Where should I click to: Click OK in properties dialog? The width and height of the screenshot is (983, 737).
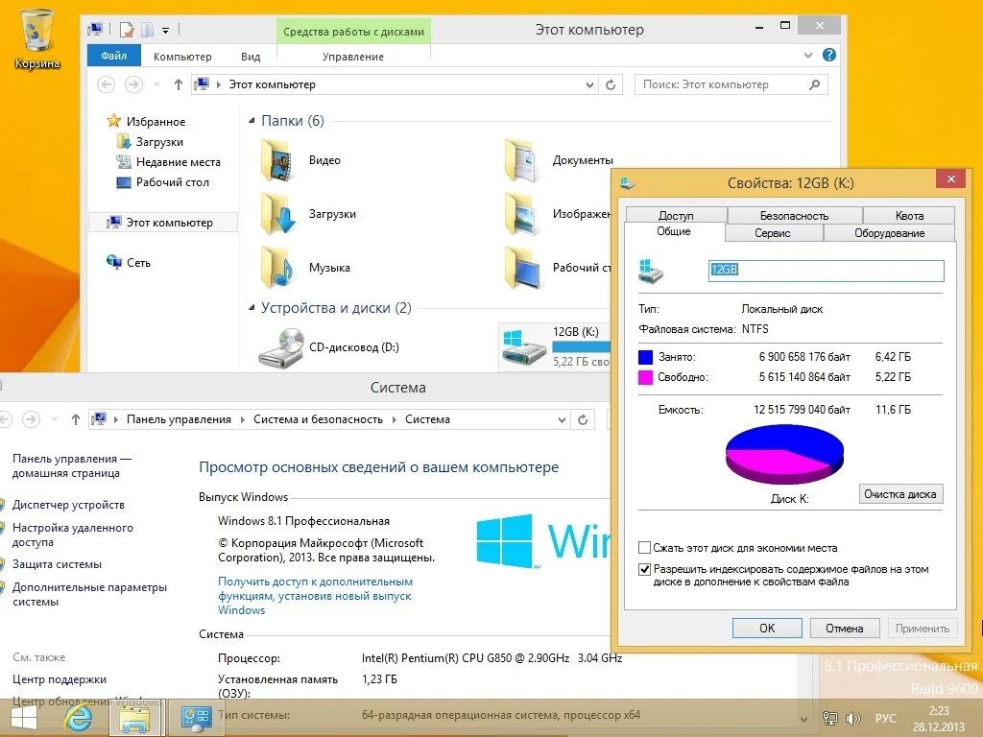(x=767, y=628)
